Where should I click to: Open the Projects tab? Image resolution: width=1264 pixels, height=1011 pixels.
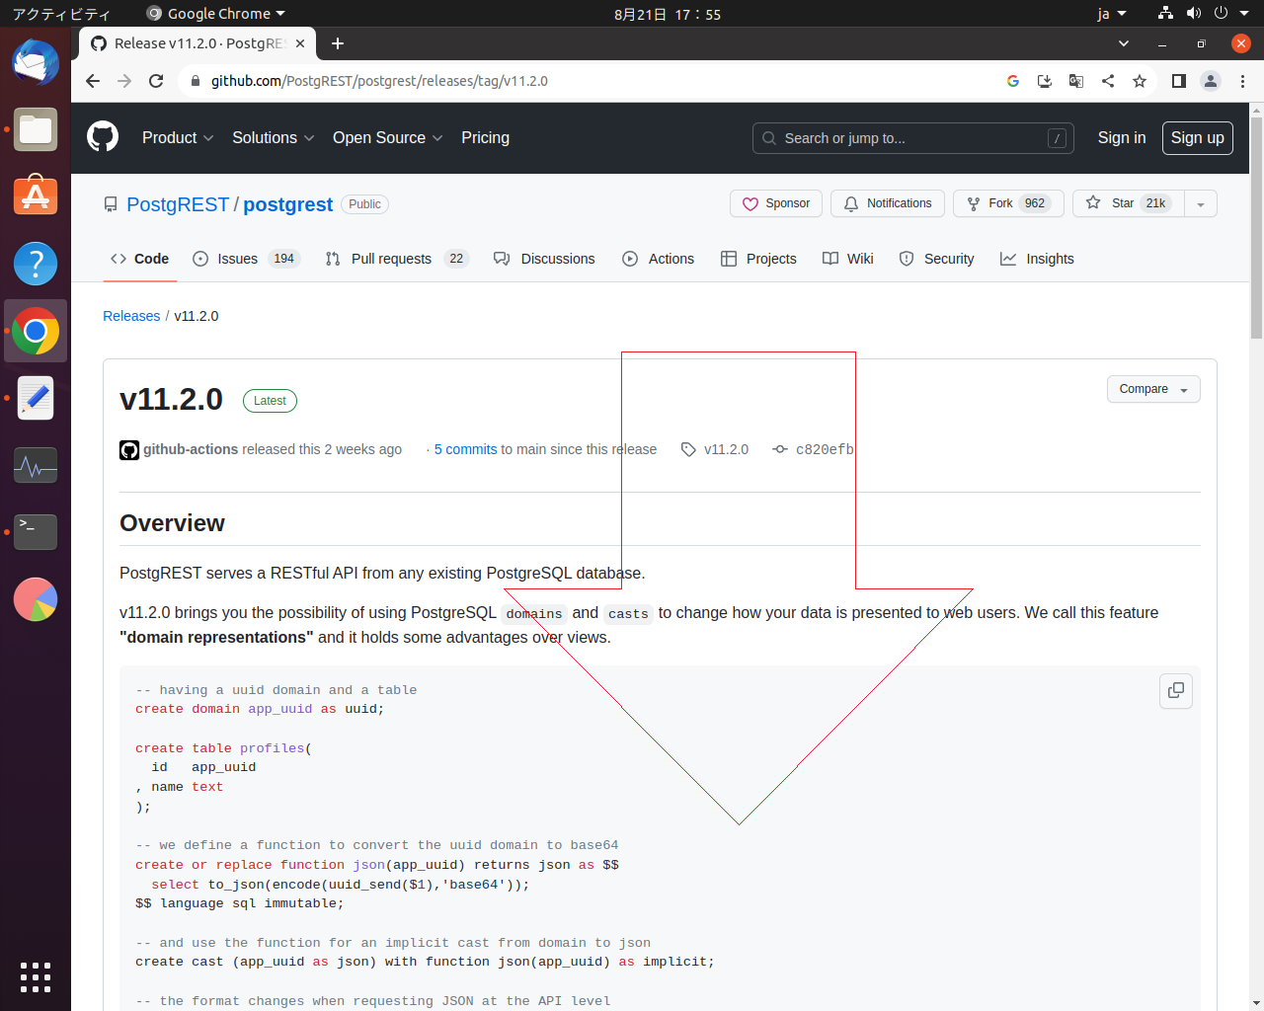coord(758,259)
